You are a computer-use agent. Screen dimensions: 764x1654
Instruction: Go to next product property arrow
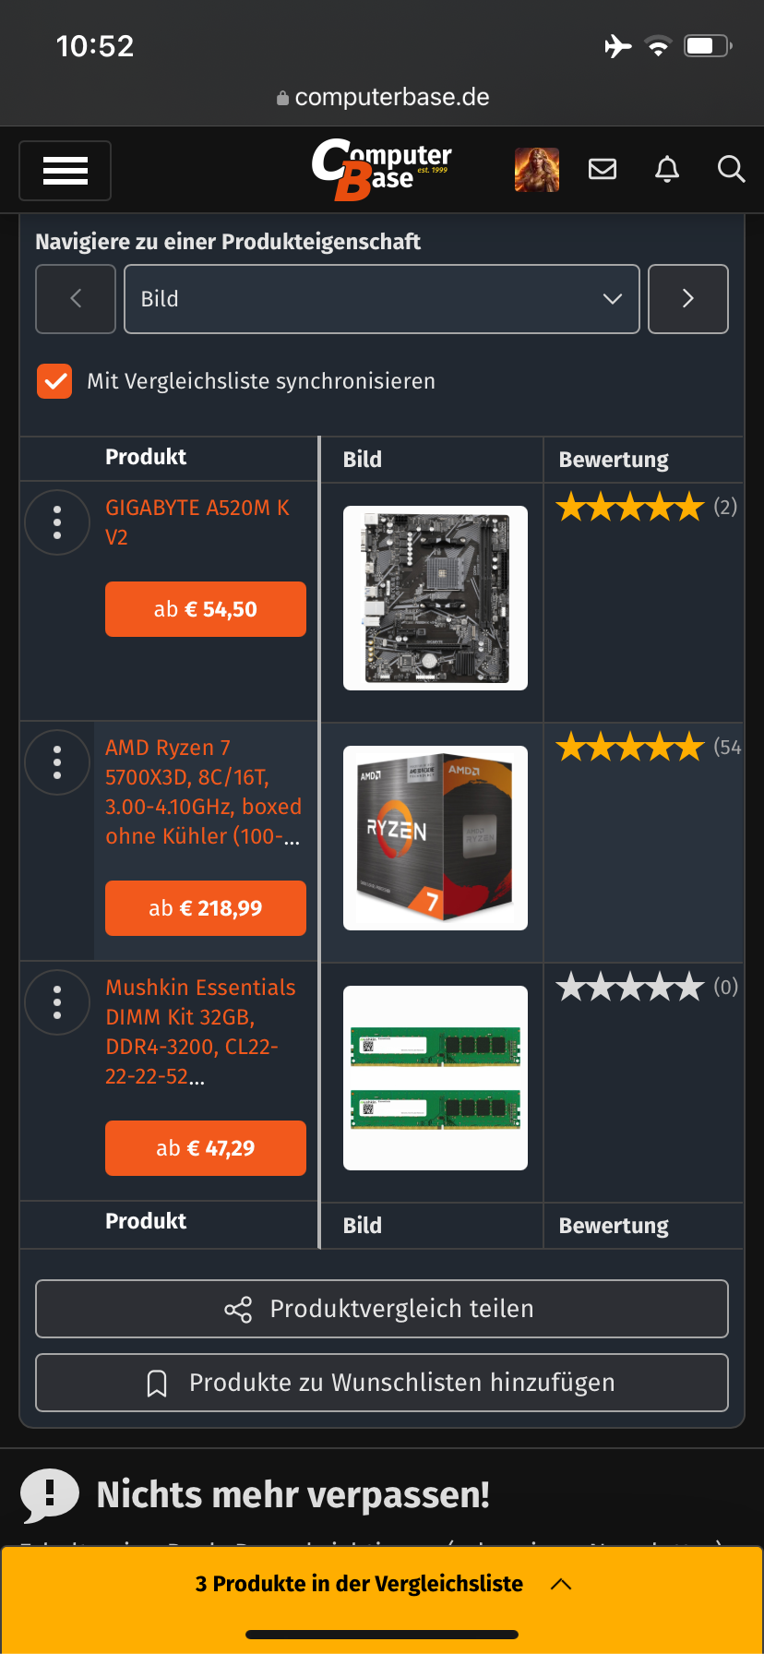point(688,299)
